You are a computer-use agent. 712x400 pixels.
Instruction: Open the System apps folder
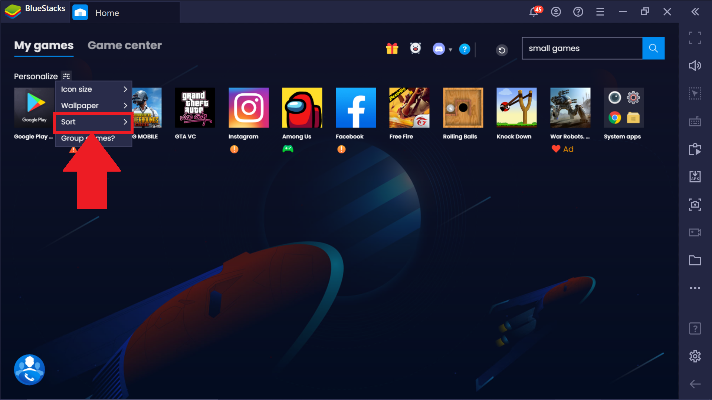click(x=624, y=108)
